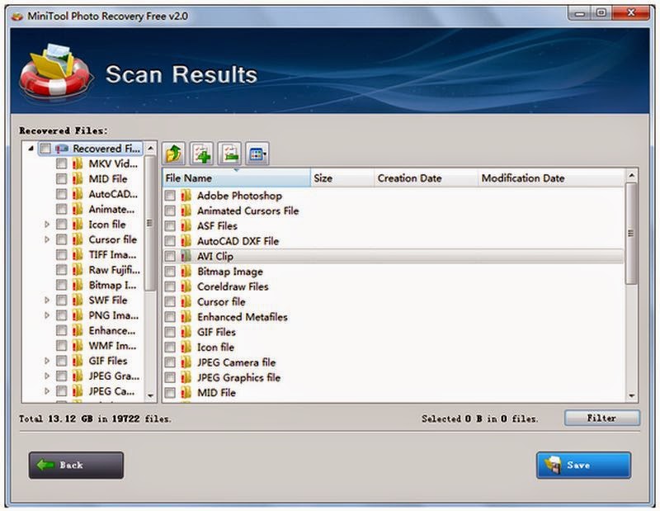Sort by the Creation Date column header
The width and height of the screenshot is (660, 511).
coord(426,178)
